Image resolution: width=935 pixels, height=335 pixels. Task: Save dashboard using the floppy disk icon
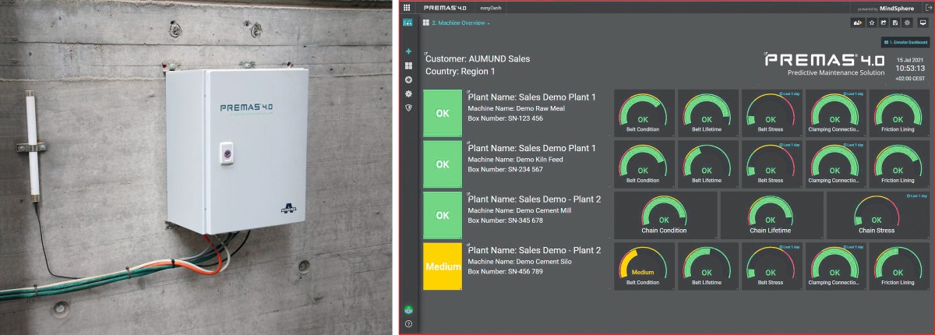[896, 23]
